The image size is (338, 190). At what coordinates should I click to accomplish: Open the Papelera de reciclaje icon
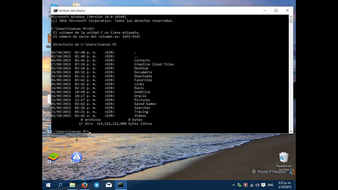[x=284, y=161]
